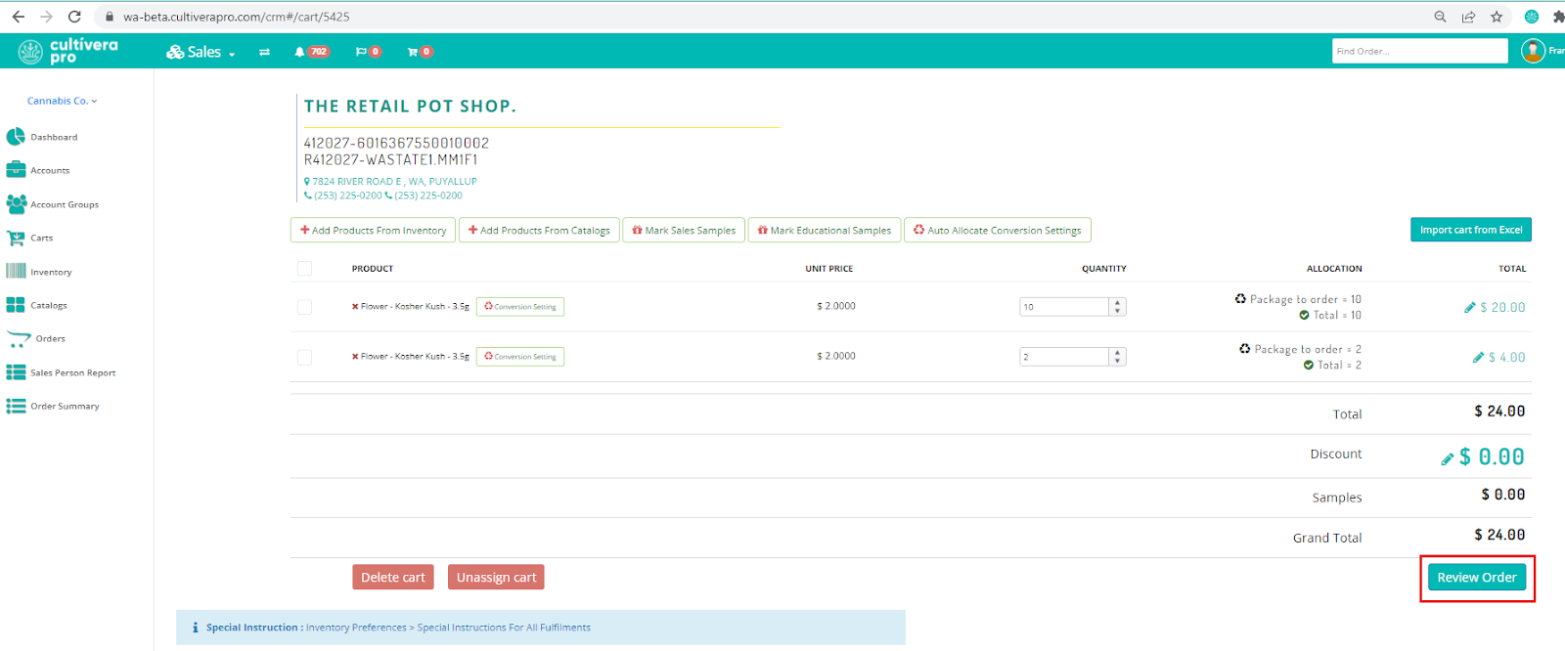
Task: Open Carts in the sidebar
Action: click(30, 238)
